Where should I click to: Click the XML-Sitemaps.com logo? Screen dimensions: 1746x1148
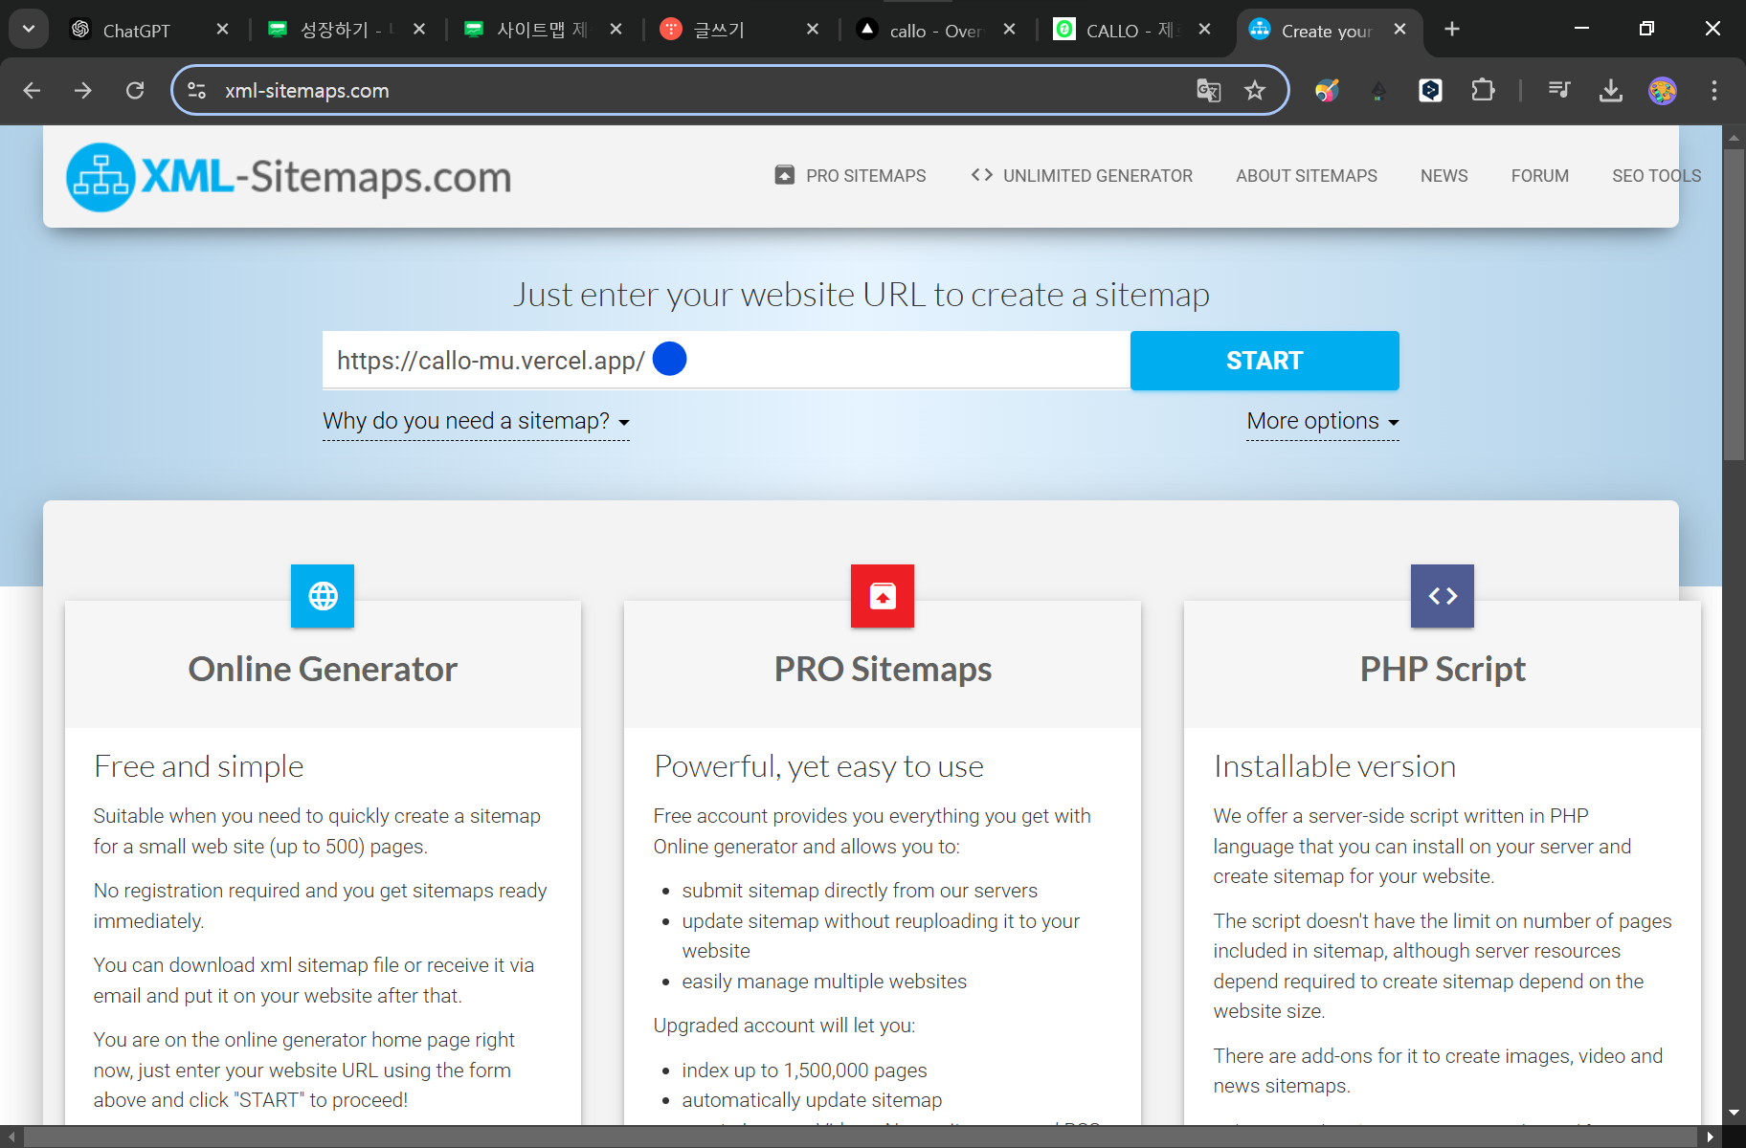[288, 177]
